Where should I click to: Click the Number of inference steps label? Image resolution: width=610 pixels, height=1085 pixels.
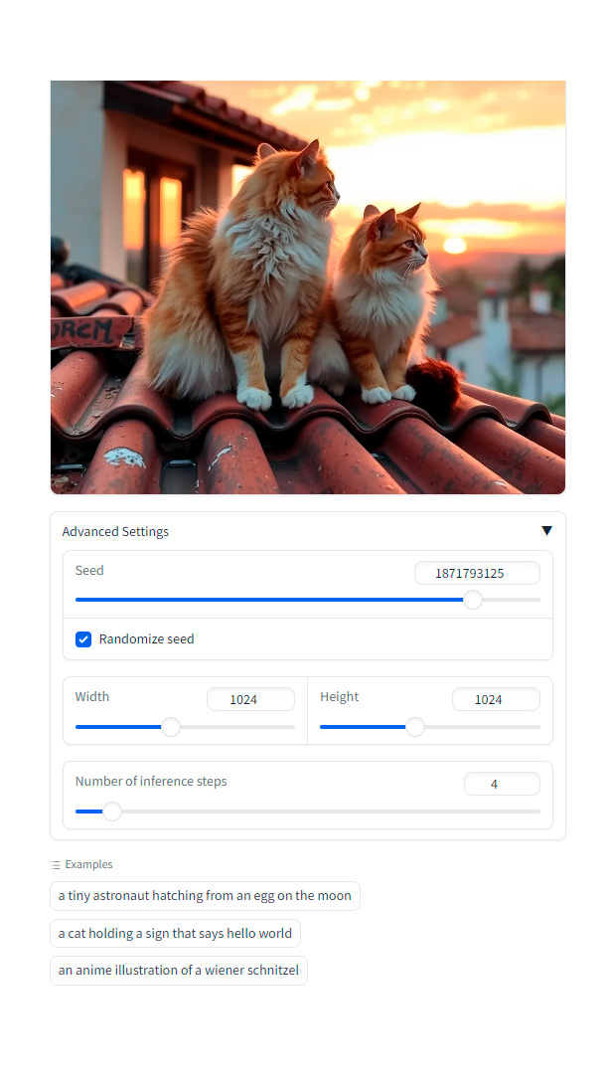(x=151, y=782)
